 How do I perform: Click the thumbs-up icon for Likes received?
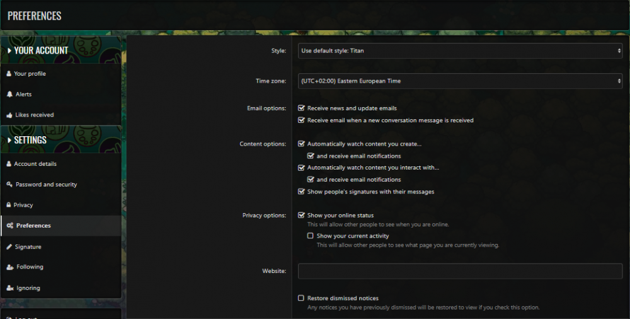9,115
